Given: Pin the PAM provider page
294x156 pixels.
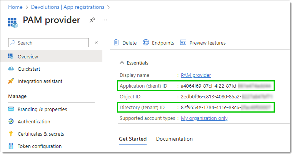Looking at the screenshot, I should [92, 20].
